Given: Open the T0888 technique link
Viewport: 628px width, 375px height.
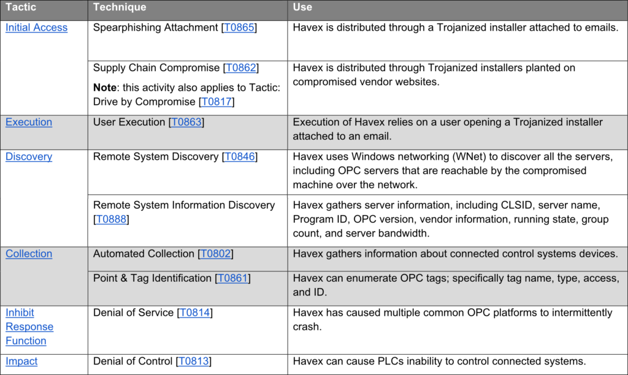Looking at the screenshot, I should click(112, 219).
